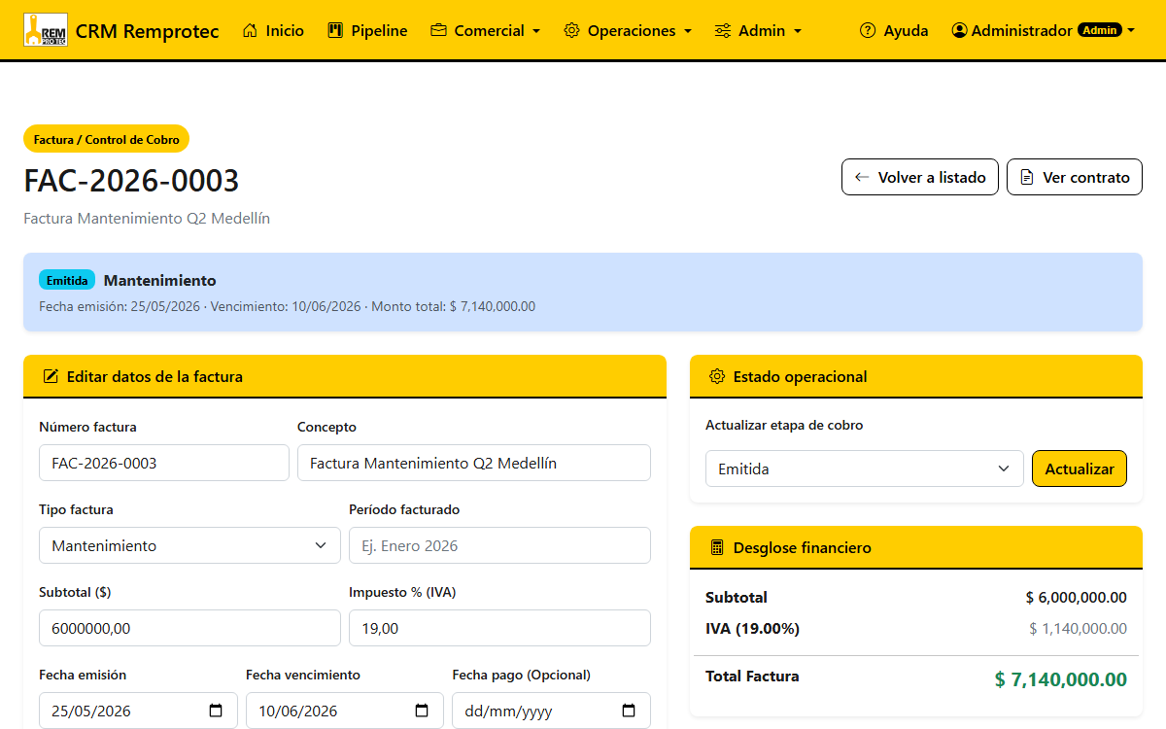Screen dimensions: 1166x729
Task: Click the document icon in Ver contrato
Action: point(1027,177)
